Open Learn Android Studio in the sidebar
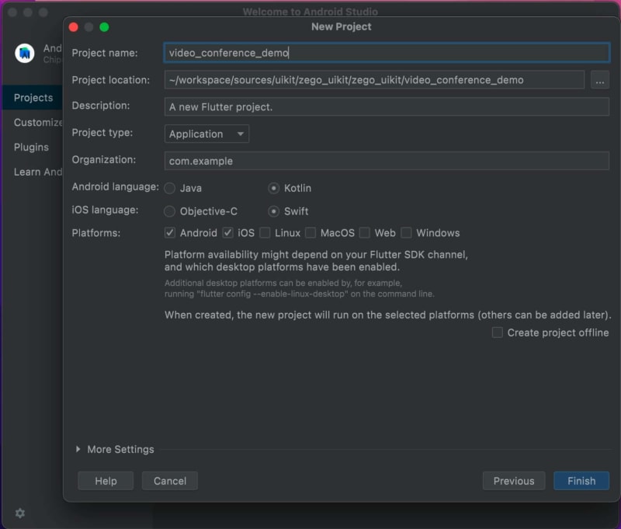This screenshot has height=529, width=621. 38,172
